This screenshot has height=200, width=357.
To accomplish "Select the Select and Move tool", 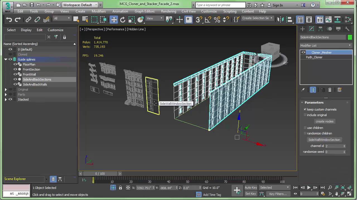I will click(x=114, y=19).
